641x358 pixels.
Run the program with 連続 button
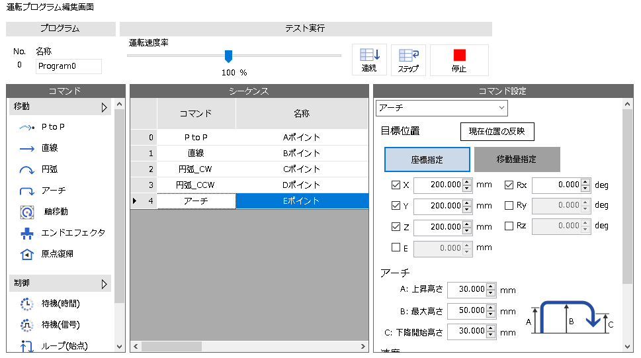tap(369, 60)
